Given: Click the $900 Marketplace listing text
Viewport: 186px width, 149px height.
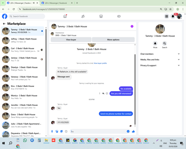Looking at the screenshot, I should coord(66,35).
